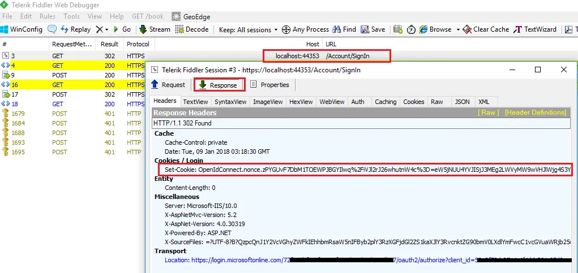Switch to the JSON tab

point(463,102)
